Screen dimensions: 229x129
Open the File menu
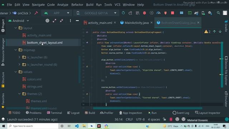[x=9, y=5]
